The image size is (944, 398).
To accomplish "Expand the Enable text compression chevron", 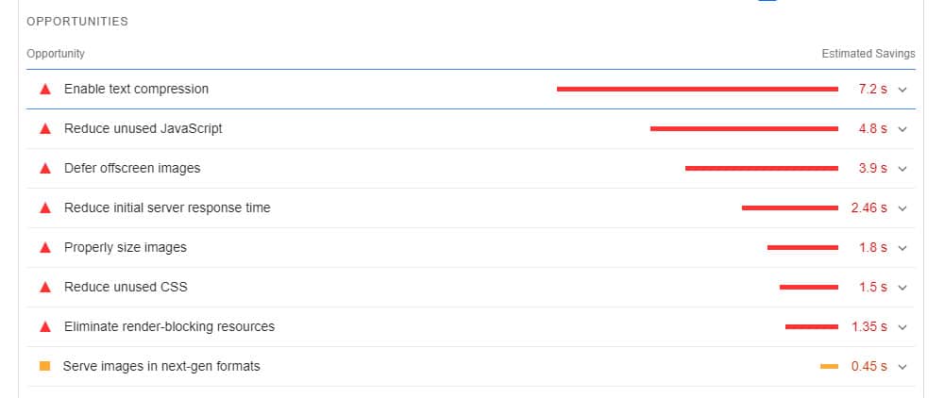I will click(902, 90).
